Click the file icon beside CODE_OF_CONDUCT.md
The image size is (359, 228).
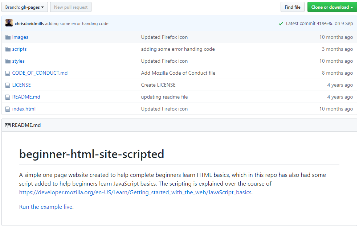click(x=8, y=73)
